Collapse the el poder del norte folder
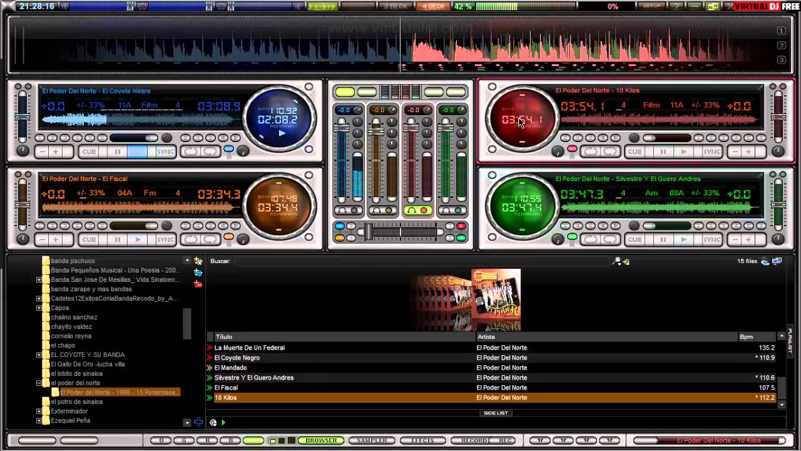 tap(39, 383)
